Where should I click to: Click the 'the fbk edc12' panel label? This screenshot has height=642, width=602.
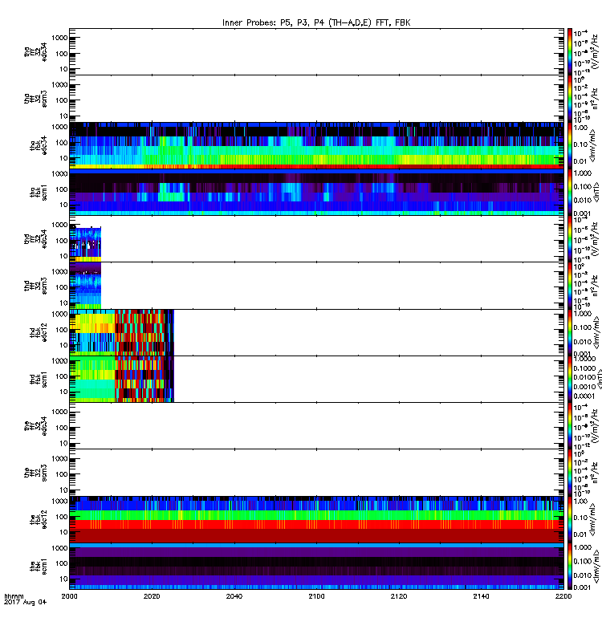tap(39, 519)
